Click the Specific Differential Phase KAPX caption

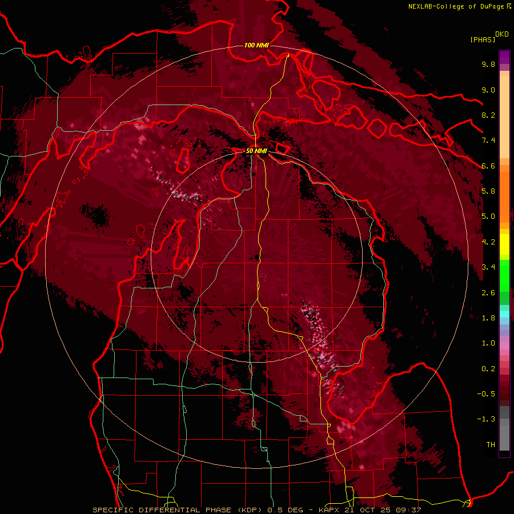pos(256,510)
